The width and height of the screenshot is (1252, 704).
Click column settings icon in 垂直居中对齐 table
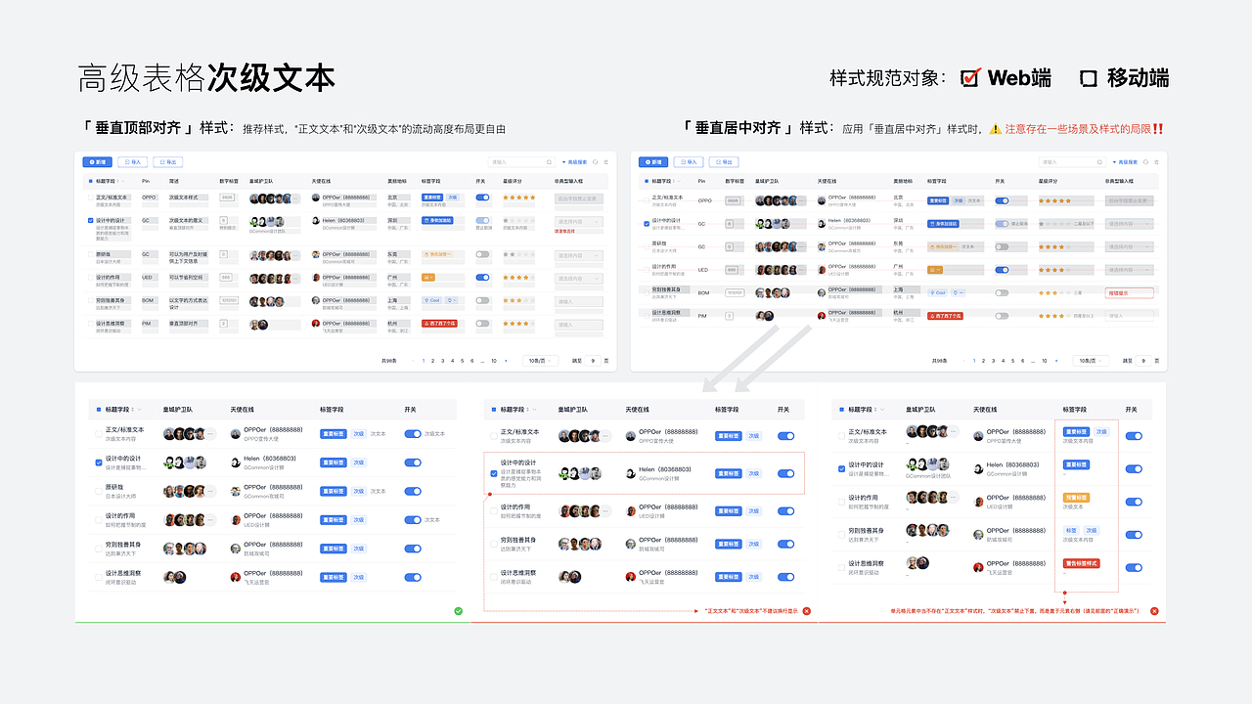pyautogui.click(x=1156, y=162)
